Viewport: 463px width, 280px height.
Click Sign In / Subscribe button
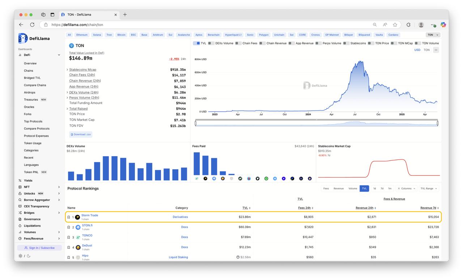pos(39,248)
